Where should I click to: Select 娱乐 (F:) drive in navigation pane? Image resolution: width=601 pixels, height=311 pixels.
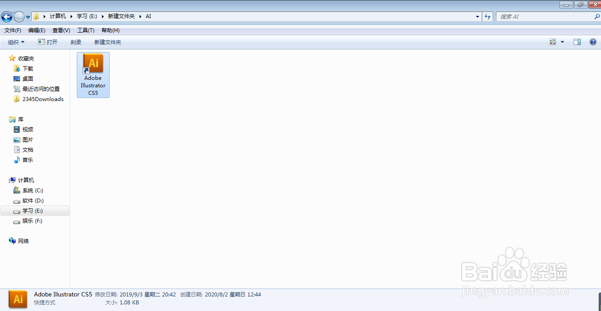coord(33,221)
